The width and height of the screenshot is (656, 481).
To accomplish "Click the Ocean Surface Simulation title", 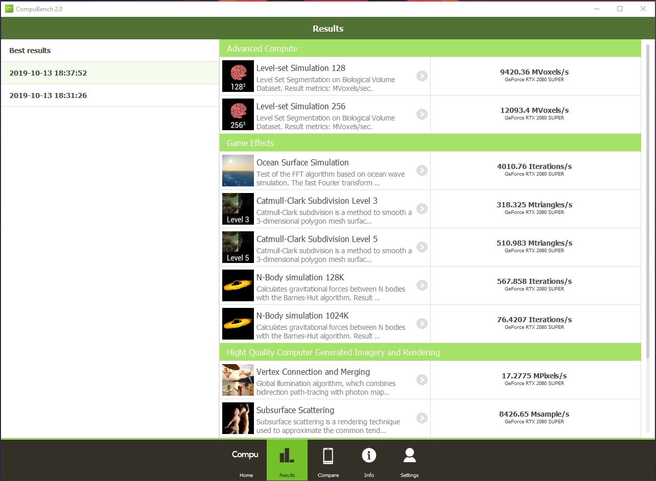I will pos(302,162).
